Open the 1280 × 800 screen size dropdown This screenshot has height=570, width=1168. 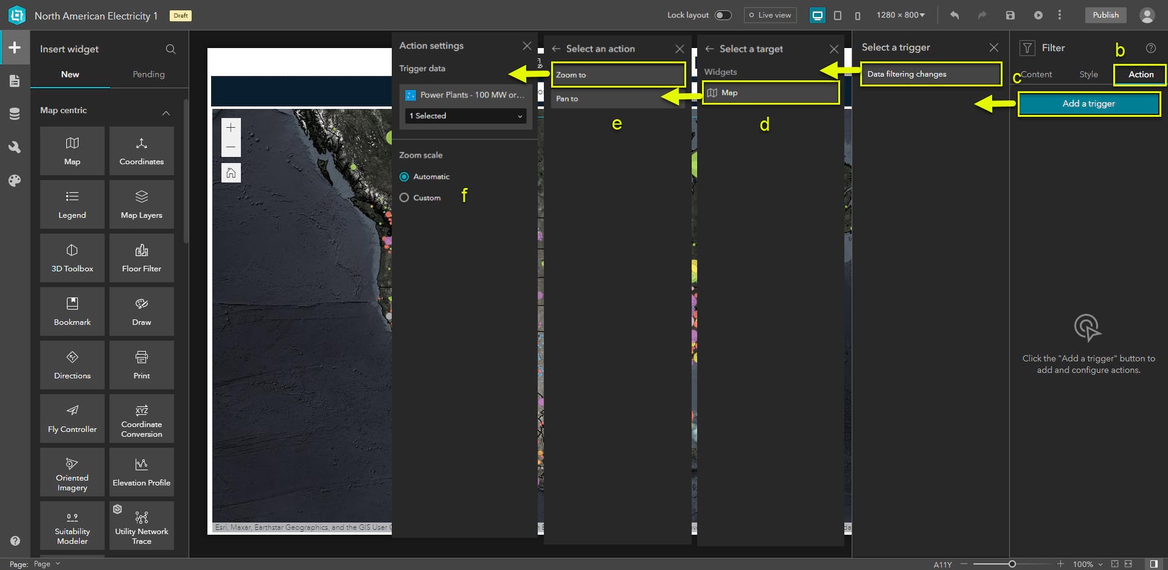point(901,15)
